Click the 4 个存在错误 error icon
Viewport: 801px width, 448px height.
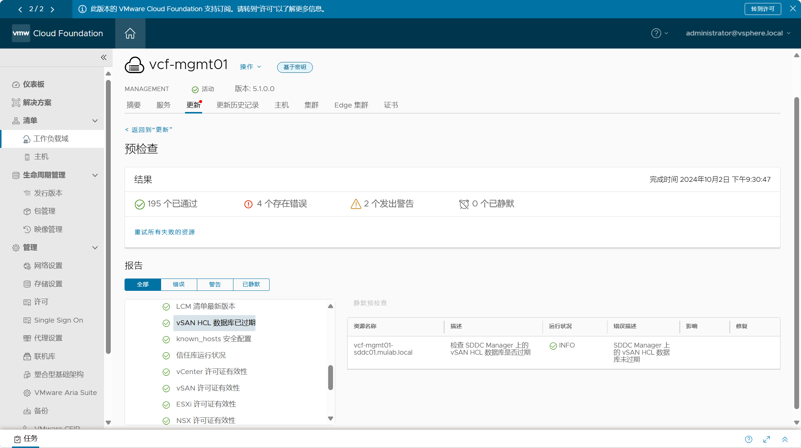pyautogui.click(x=248, y=204)
